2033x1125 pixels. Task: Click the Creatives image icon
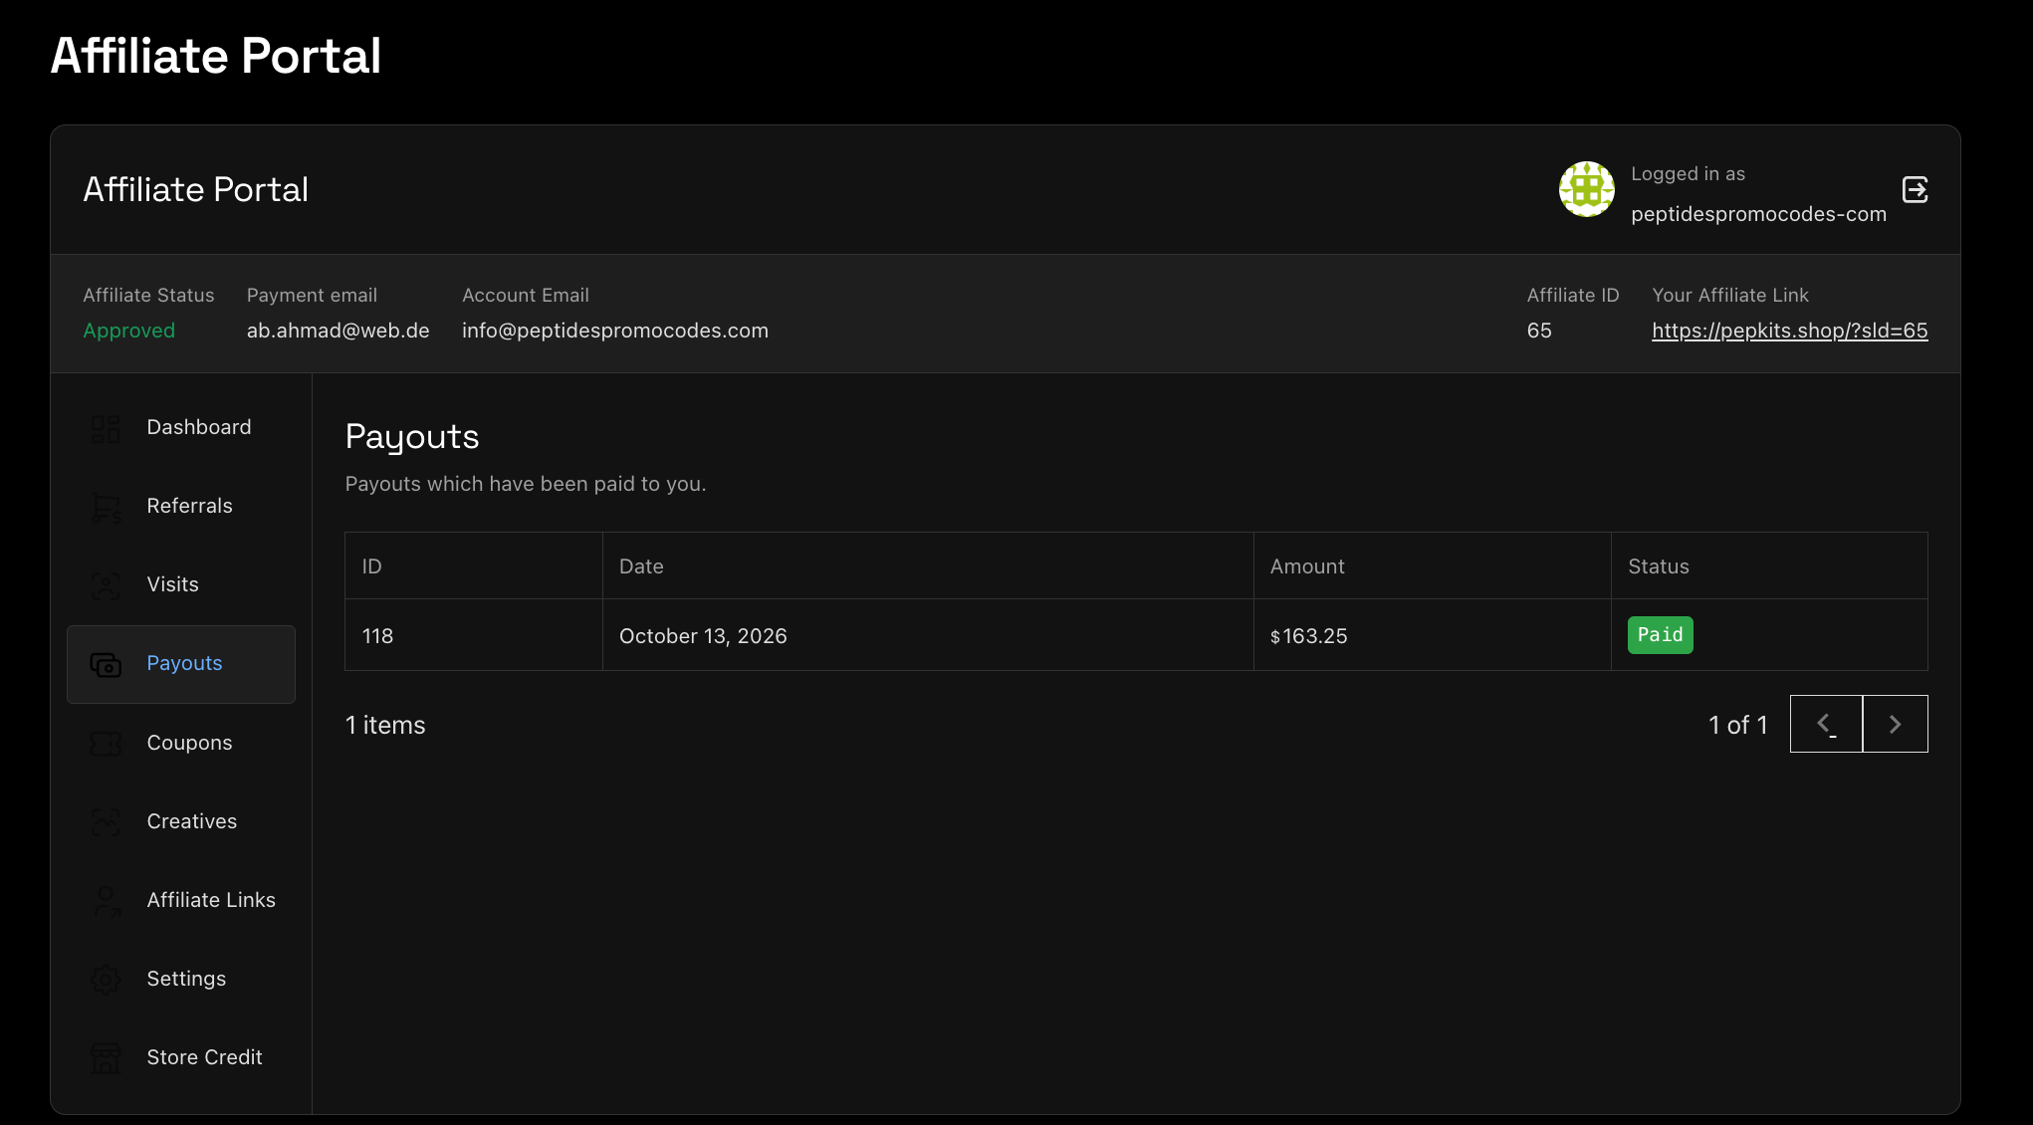[106, 821]
